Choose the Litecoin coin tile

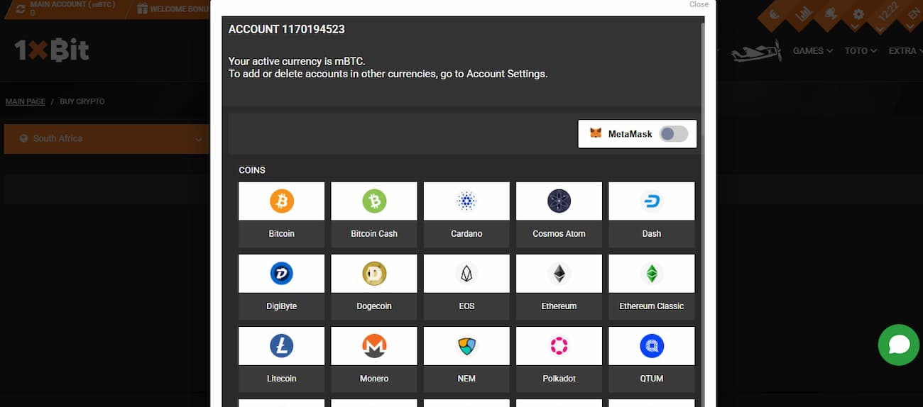coord(282,359)
